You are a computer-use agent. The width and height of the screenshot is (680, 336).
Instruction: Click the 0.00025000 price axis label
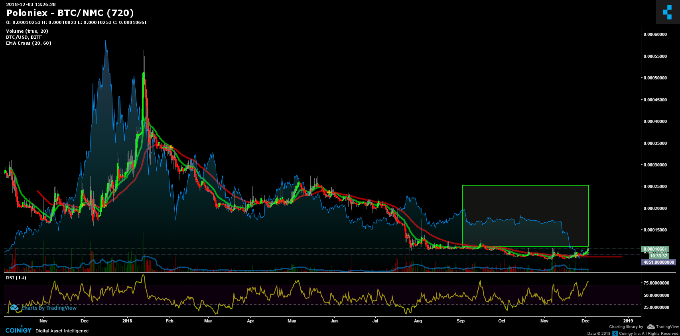[x=655, y=186]
